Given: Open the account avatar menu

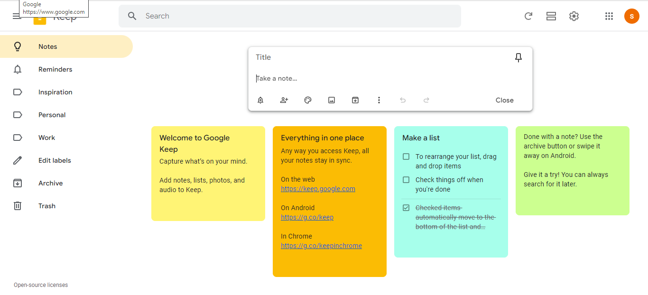Looking at the screenshot, I should [x=632, y=16].
